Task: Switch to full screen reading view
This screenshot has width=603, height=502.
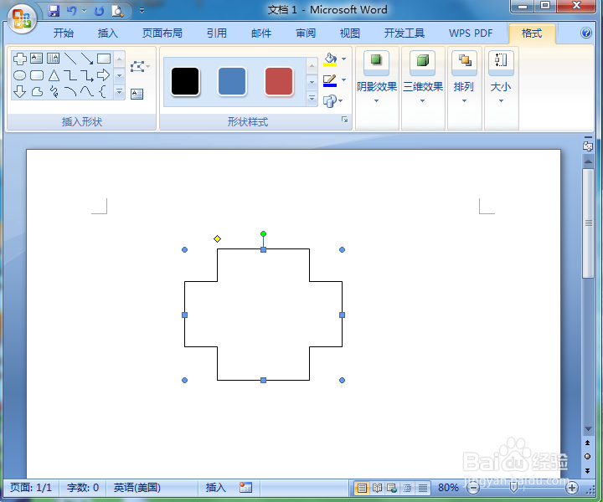Action: pyautogui.click(x=377, y=488)
